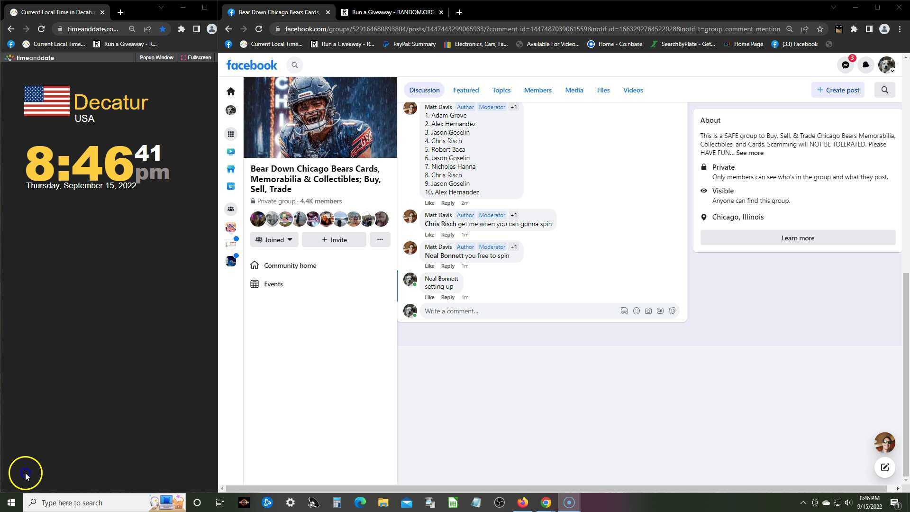The height and width of the screenshot is (512, 910).
Task: Switch to the Members tab
Action: pyautogui.click(x=537, y=90)
